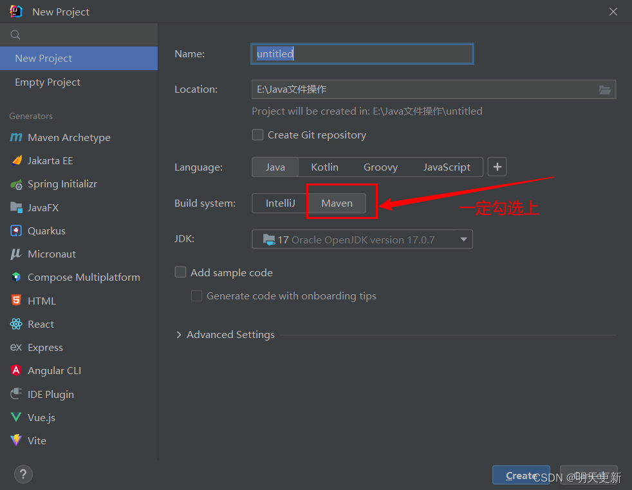Click the search magnifier icon
The width and height of the screenshot is (632, 490).
tap(15, 35)
